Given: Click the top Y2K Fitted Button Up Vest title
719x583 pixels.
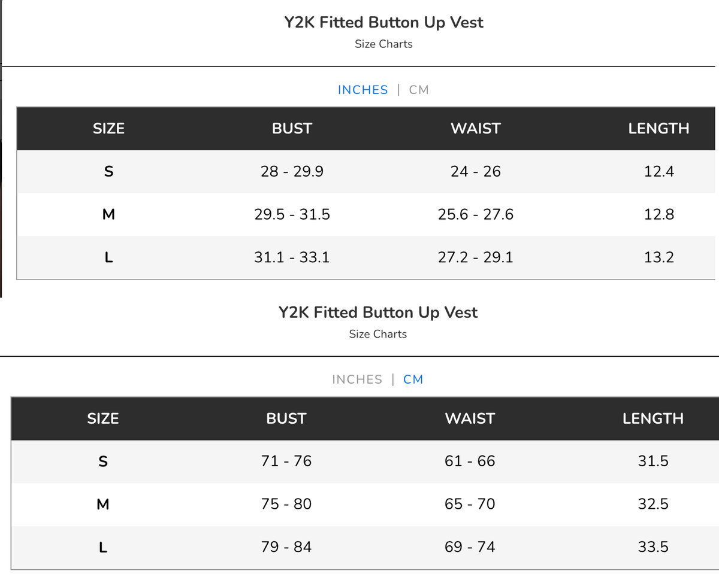Looking at the screenshot, I should coord(383,23).
